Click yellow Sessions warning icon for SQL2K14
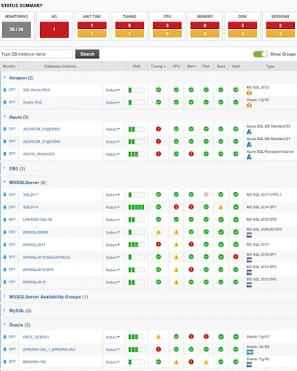 (221, 207)
